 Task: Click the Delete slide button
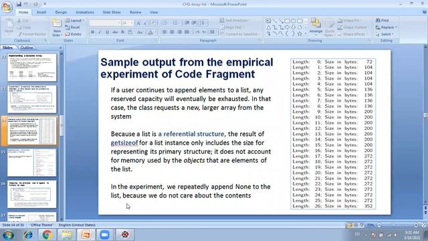pos(73,34)
